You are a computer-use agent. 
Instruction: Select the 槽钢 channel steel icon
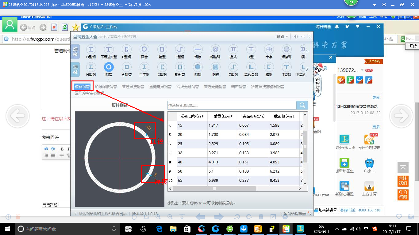[x=269, y=67]
